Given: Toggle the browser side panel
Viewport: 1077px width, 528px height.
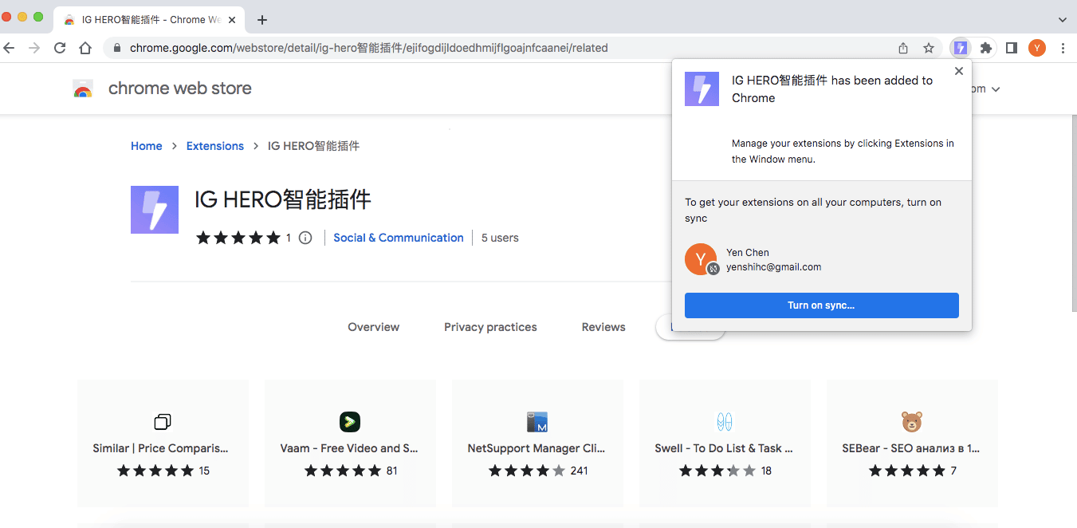Looking at the screenshot, I should (1011, 48).
